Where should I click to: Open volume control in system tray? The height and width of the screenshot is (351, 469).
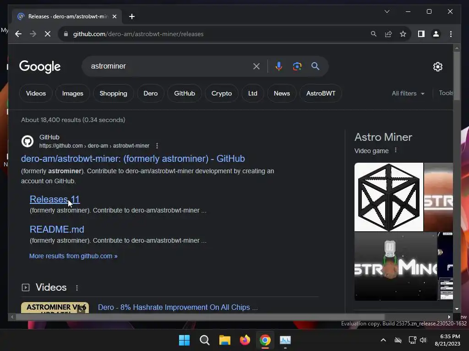423,340
